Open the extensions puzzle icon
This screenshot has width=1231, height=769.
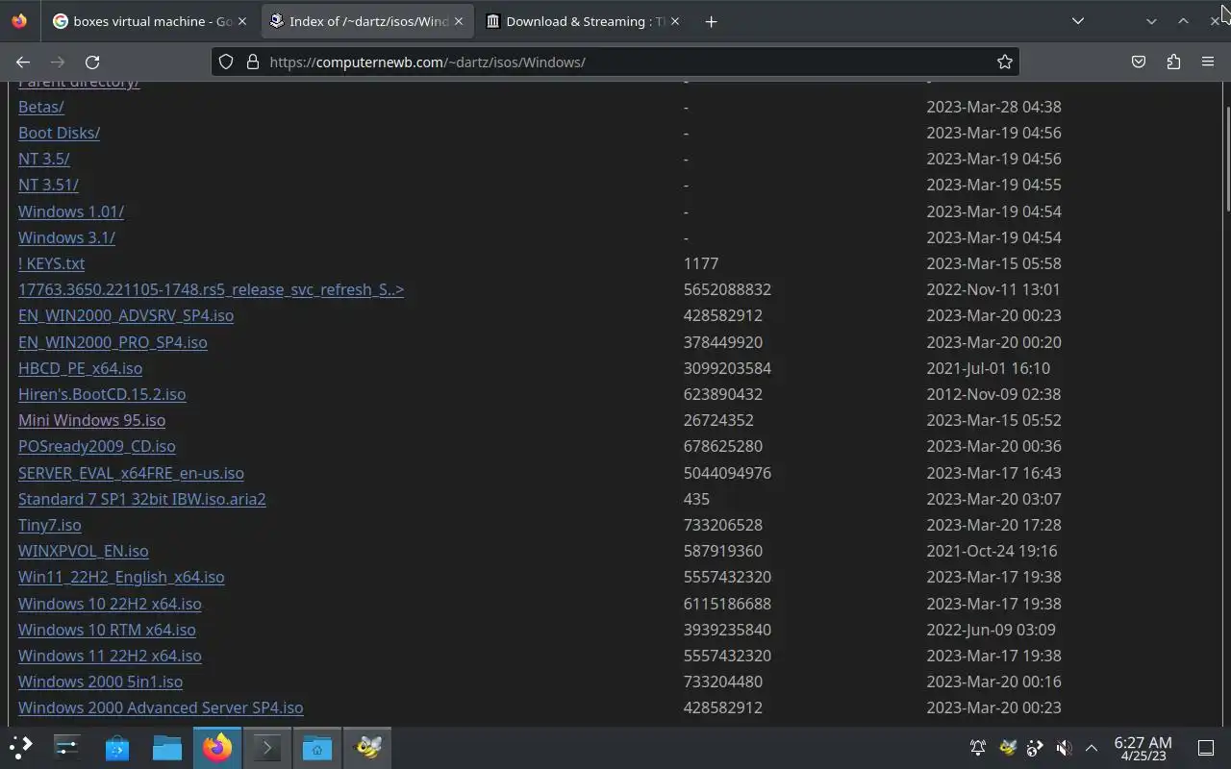point(1173,62)
